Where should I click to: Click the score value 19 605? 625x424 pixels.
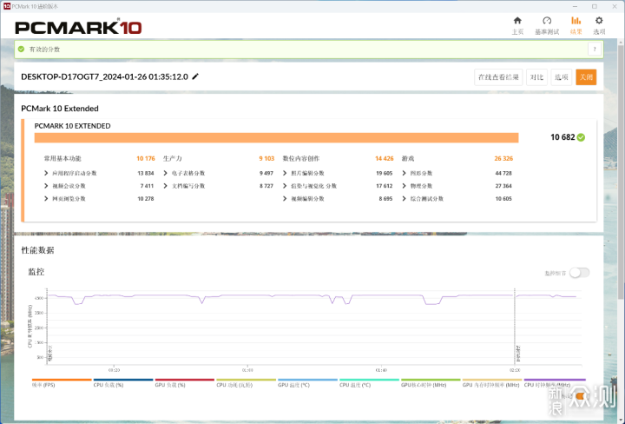tap(385, 173)
